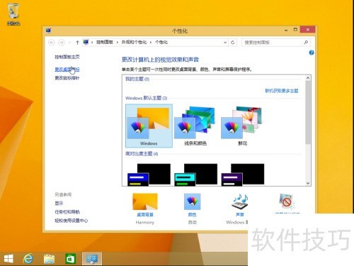
Task: Click the search magnifier icon
Action: click(x=306, y=43)
